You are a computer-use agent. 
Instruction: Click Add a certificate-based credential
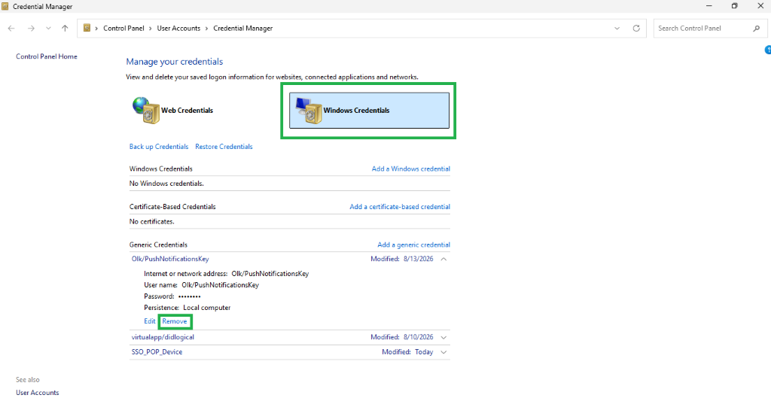click(400, 207)
